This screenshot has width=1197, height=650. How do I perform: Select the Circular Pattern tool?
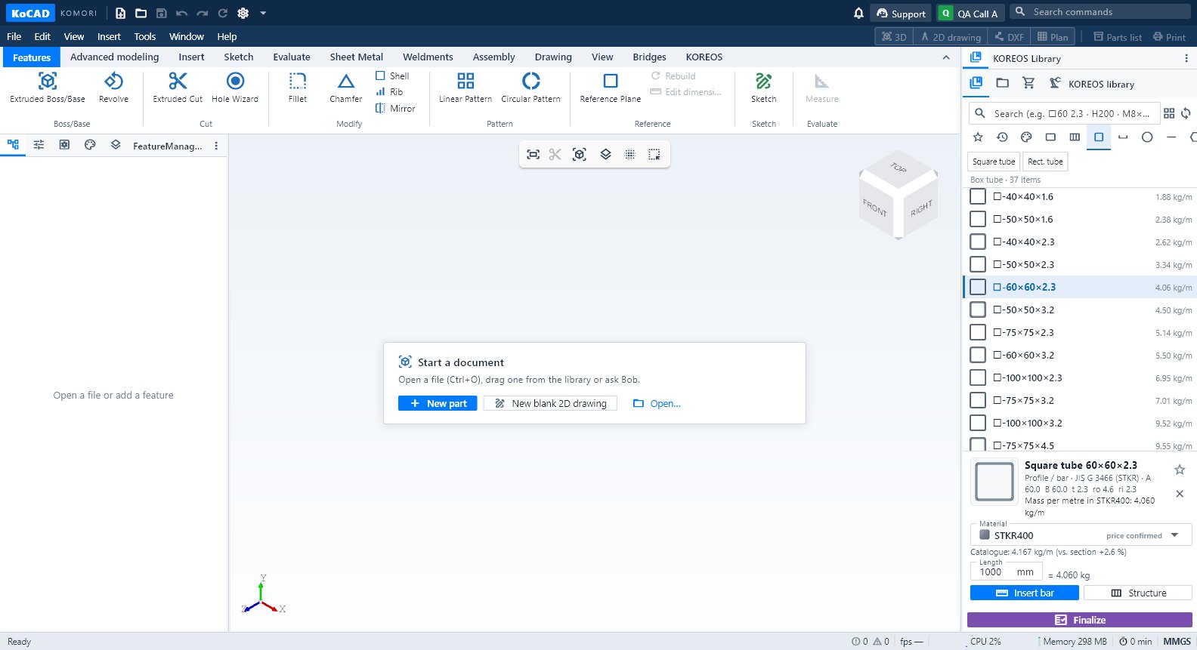point(531,88)
